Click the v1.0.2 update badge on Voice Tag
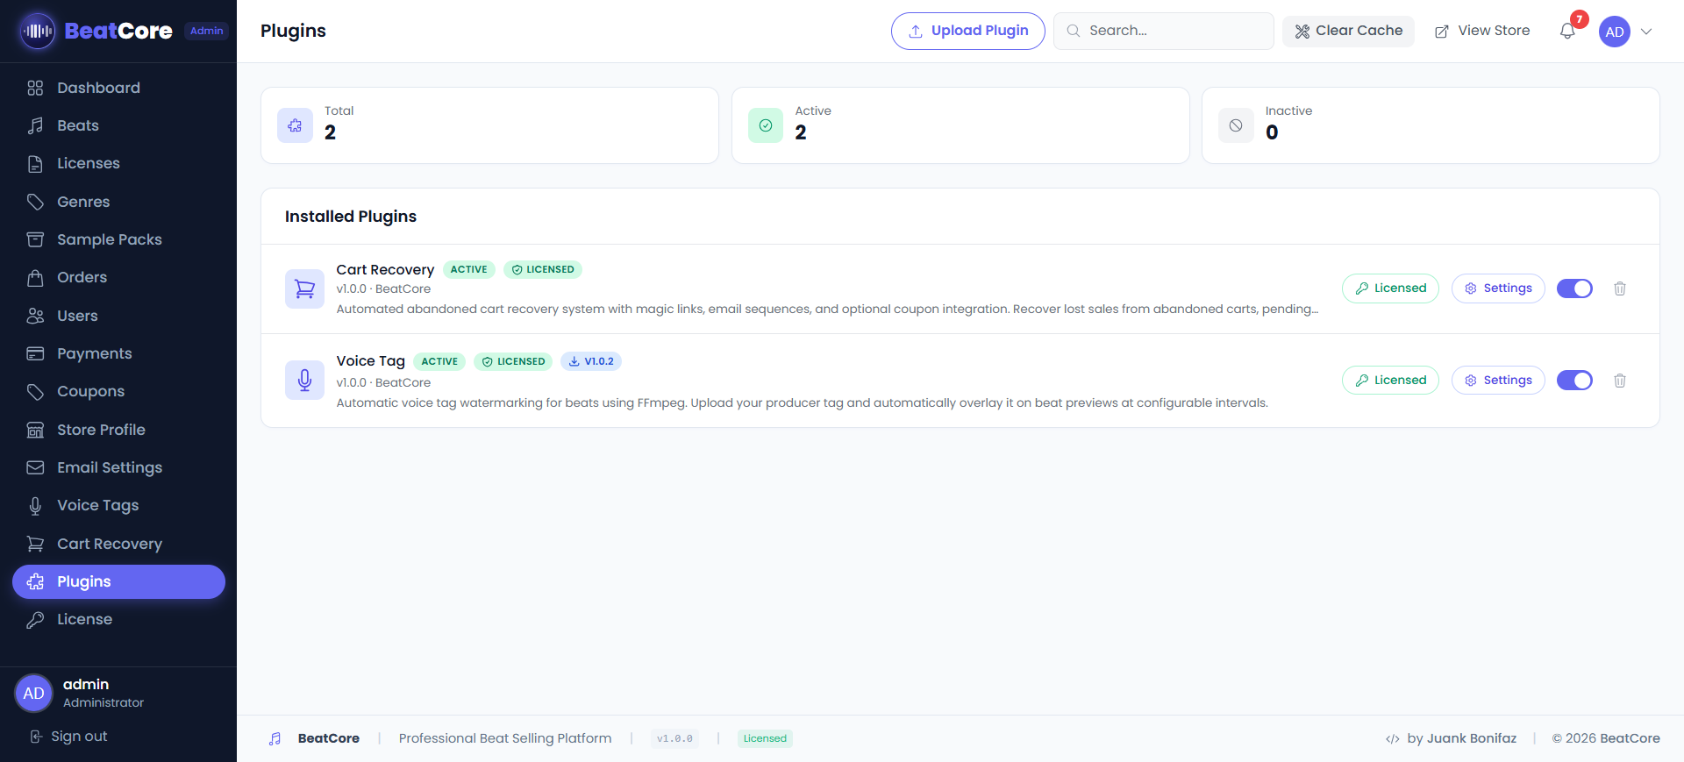The image size is (1684, 762). (591, 361)
